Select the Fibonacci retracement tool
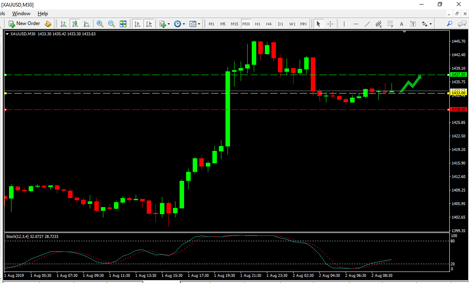The image size is (469, 283). tap(390, 24)
